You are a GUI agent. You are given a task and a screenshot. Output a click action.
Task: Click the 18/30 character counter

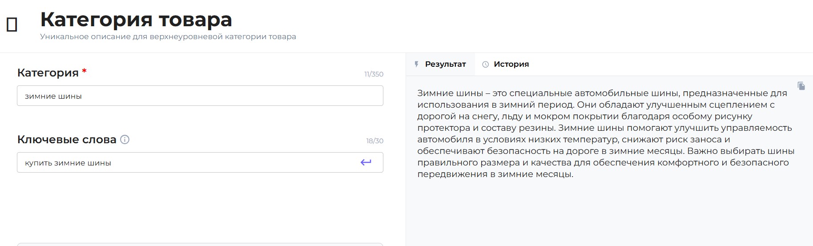coord(374,141)
